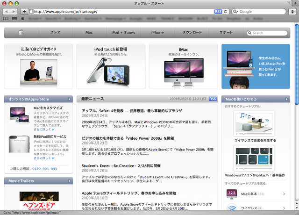Open the ダウンロード navigation tab
Viewport: 299px width, 215px height.
tap(192, 33)
